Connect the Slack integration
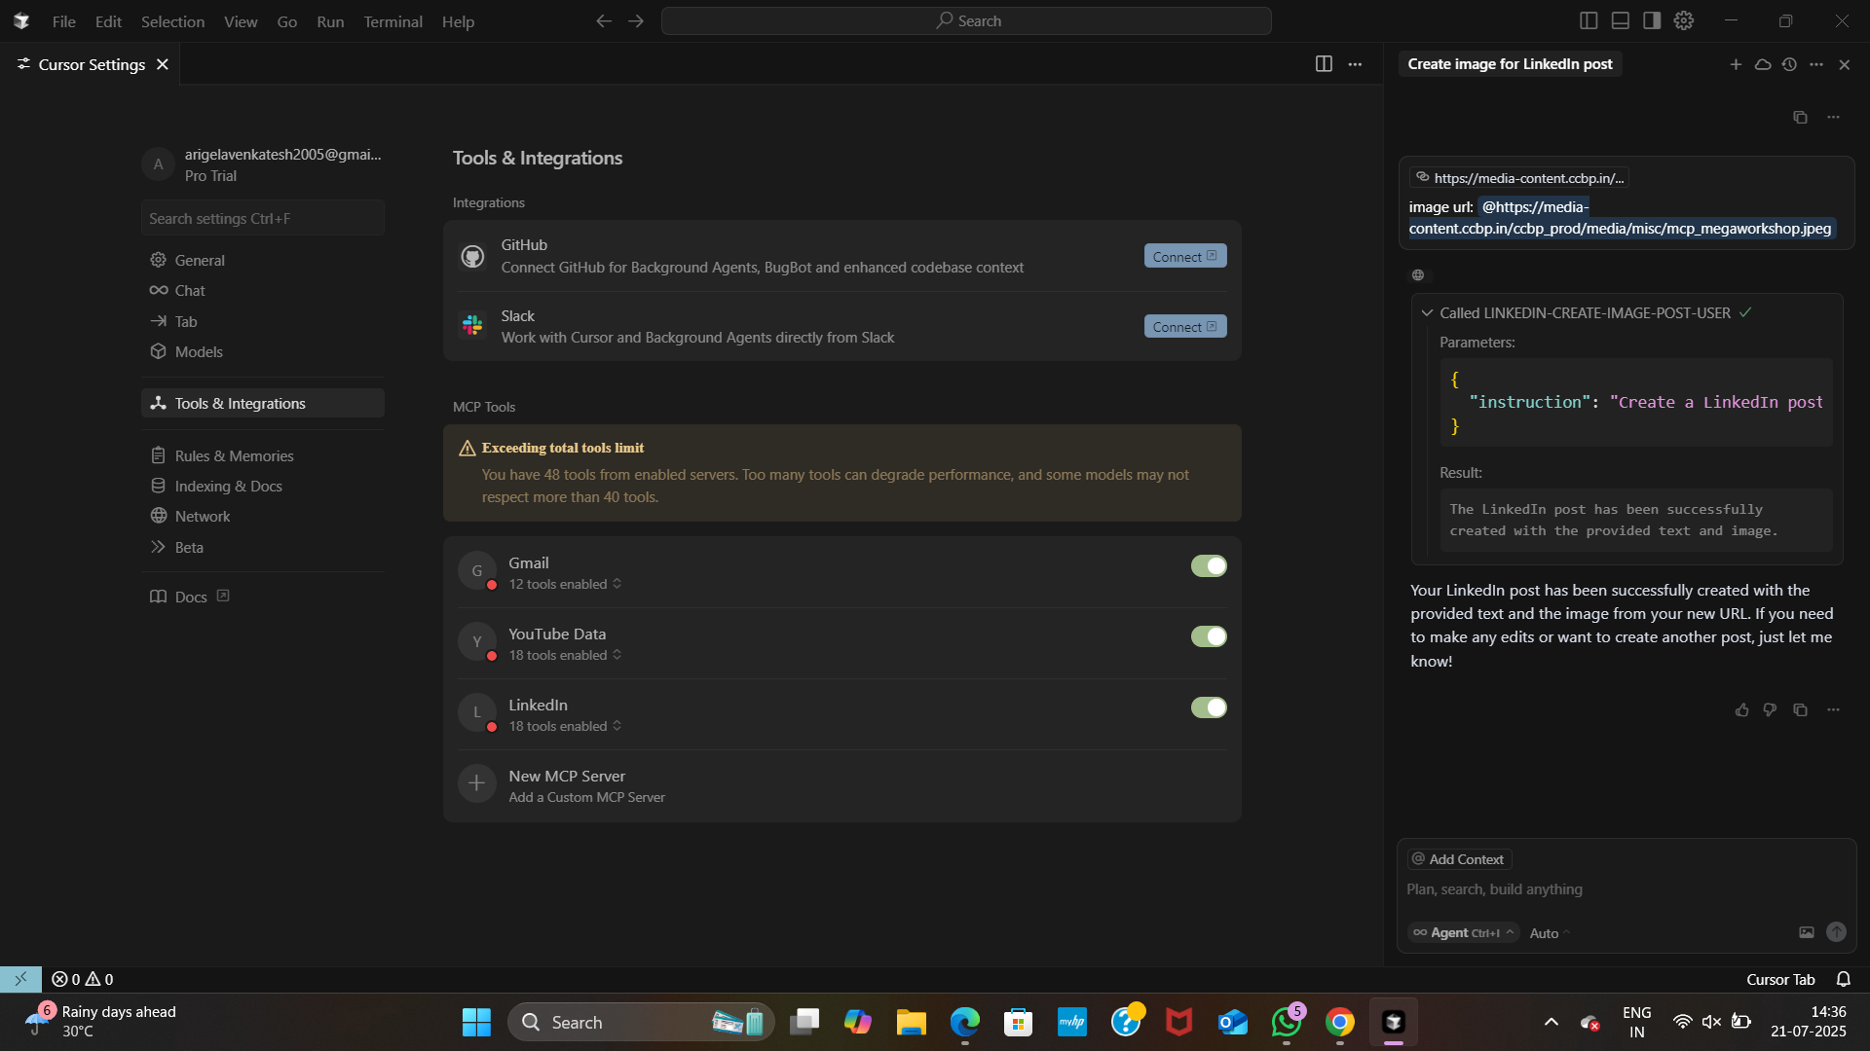This screenshot has height=1051, width=1870. pyautogui.click(x=1185, y=326)
